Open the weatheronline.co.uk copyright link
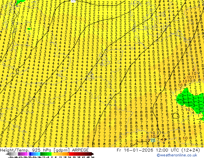Viewport: 204px width, 158px height. point(177,155)
